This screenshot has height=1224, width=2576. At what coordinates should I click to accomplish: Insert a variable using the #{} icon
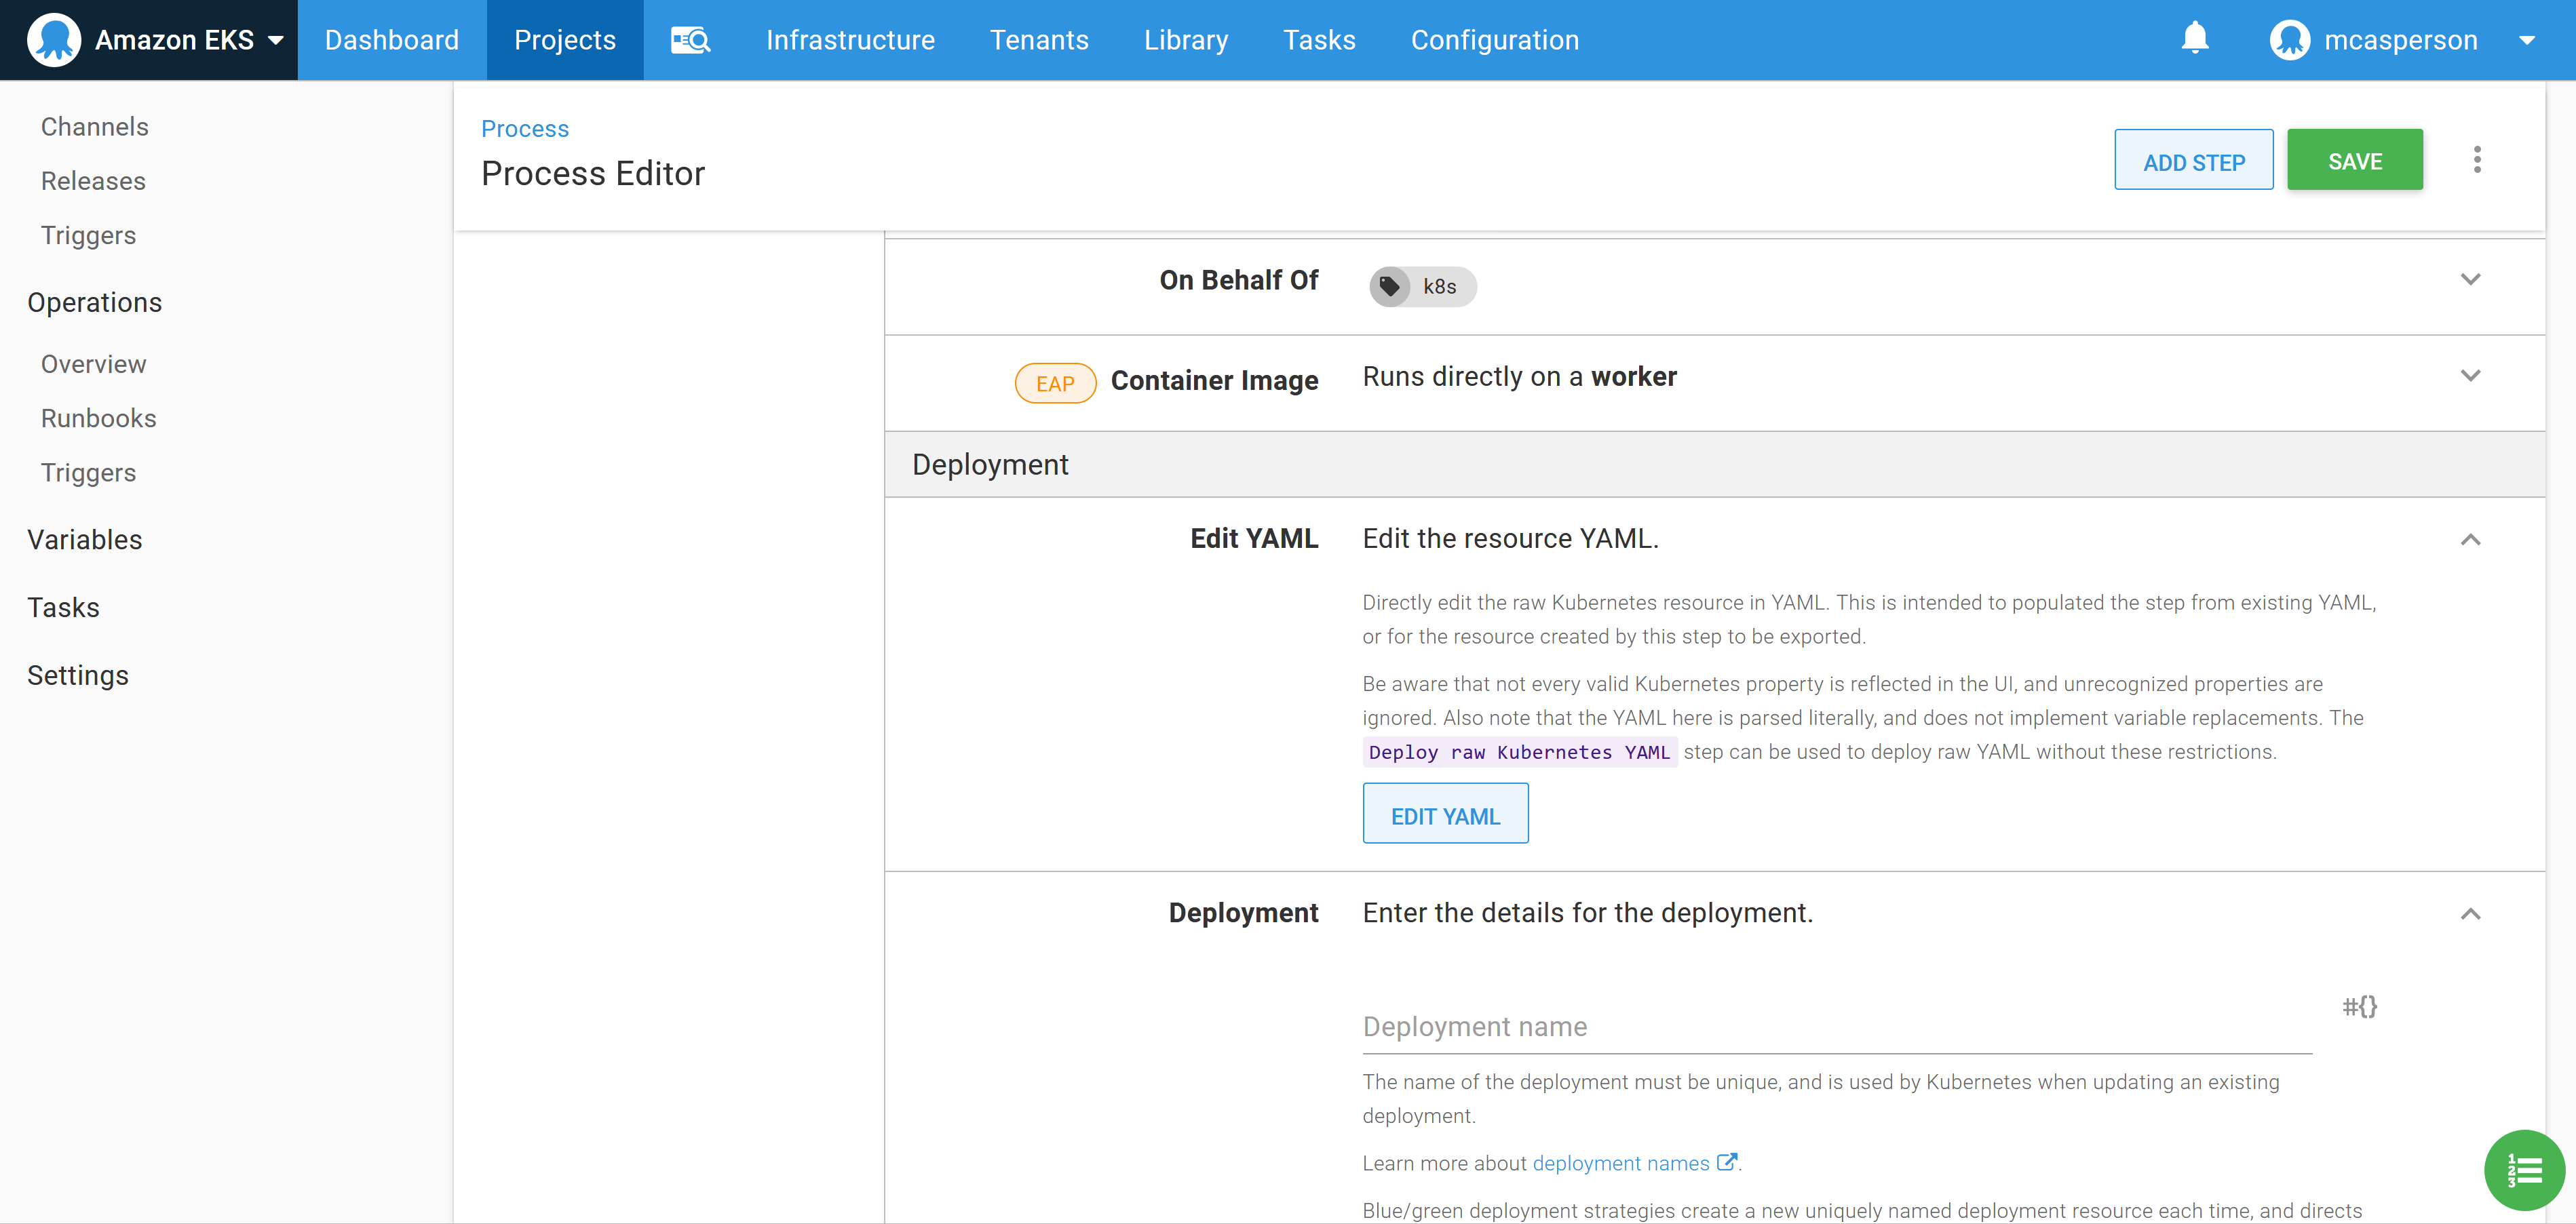pos(2360,1007)
